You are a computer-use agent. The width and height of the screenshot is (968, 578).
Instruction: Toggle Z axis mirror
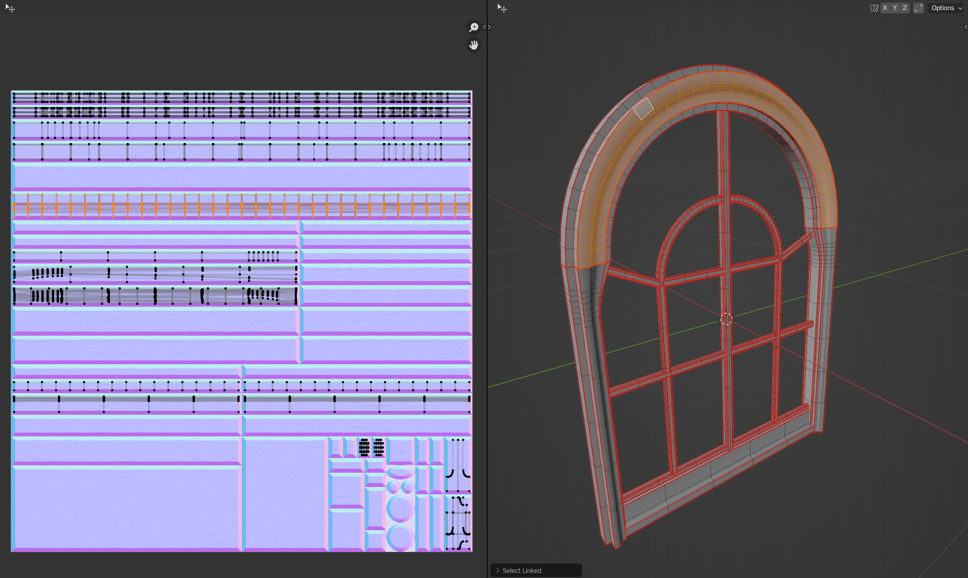click(x=905, y=8)
